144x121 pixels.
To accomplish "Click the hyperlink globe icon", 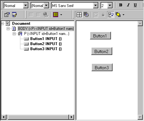I will point(46,15).
